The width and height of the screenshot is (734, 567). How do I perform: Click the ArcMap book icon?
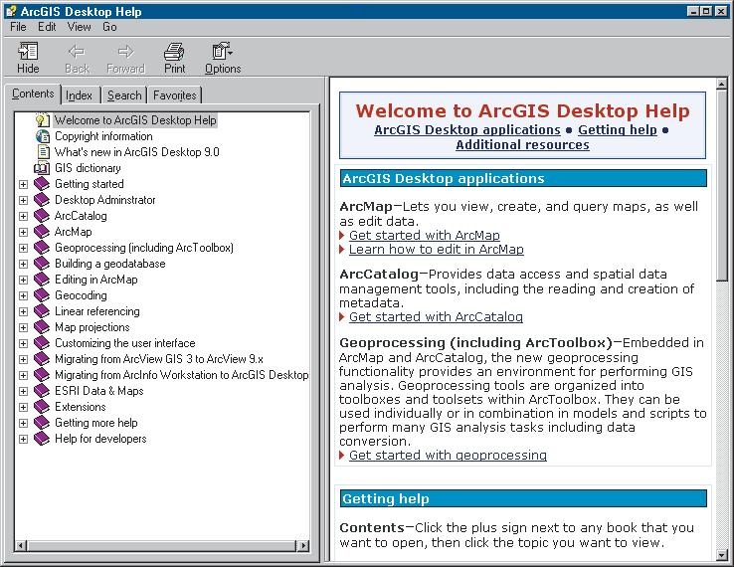[42, 232]
